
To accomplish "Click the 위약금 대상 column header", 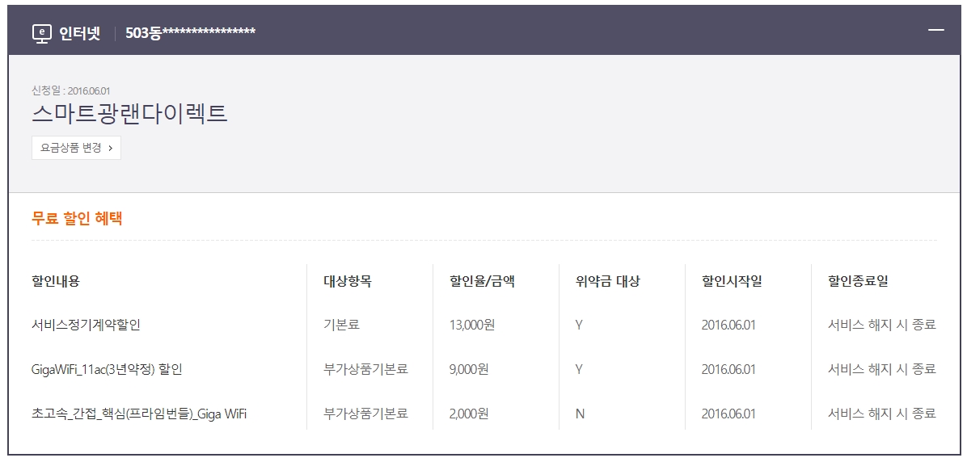I will [607, 281].
